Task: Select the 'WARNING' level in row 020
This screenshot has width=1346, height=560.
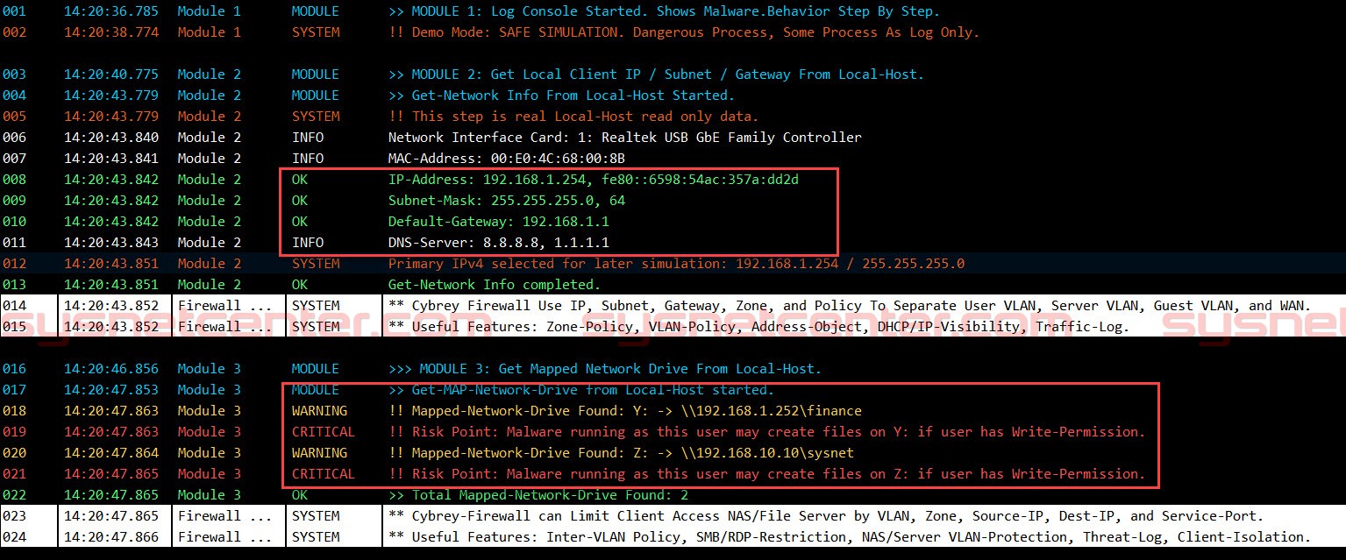Action: [x=319, y=453]
